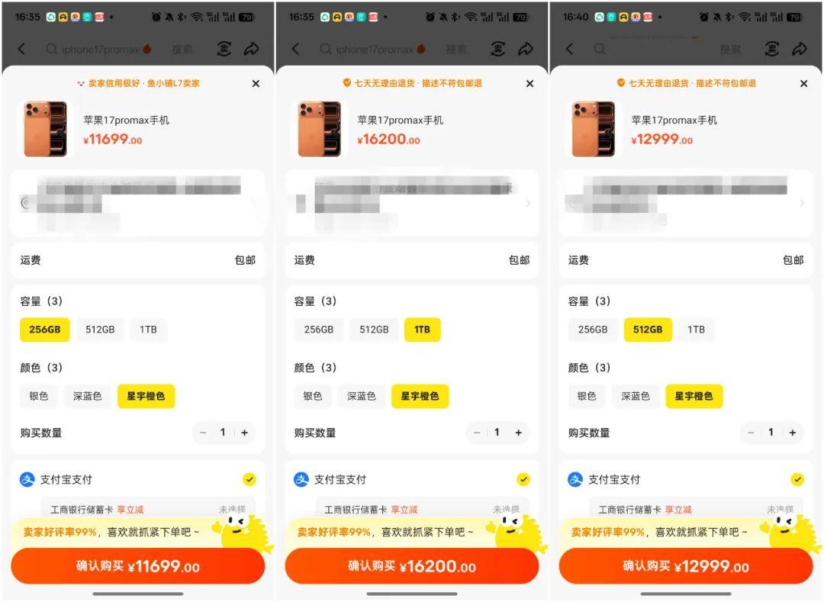The image size is (824, 602).
Task: Toggle Alipay payment checkmark in 12999 screen
Action: [797, 479]
